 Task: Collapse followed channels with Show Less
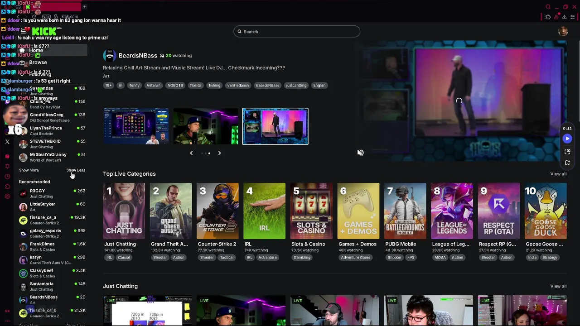tap(76, 170)
